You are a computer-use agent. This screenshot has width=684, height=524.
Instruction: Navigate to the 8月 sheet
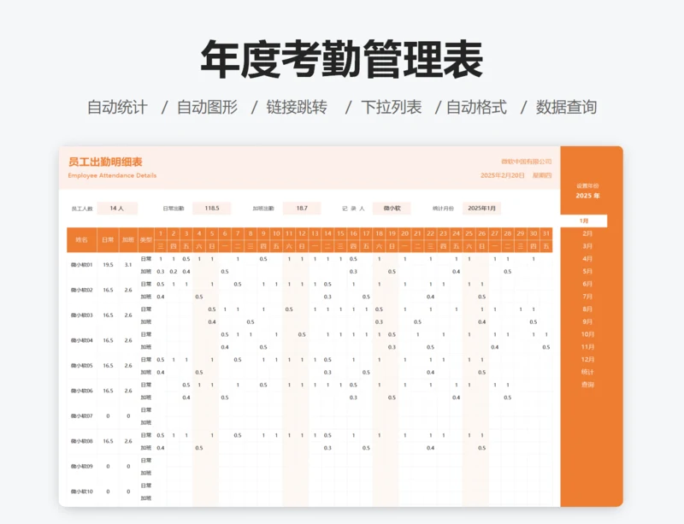[587, 309]
